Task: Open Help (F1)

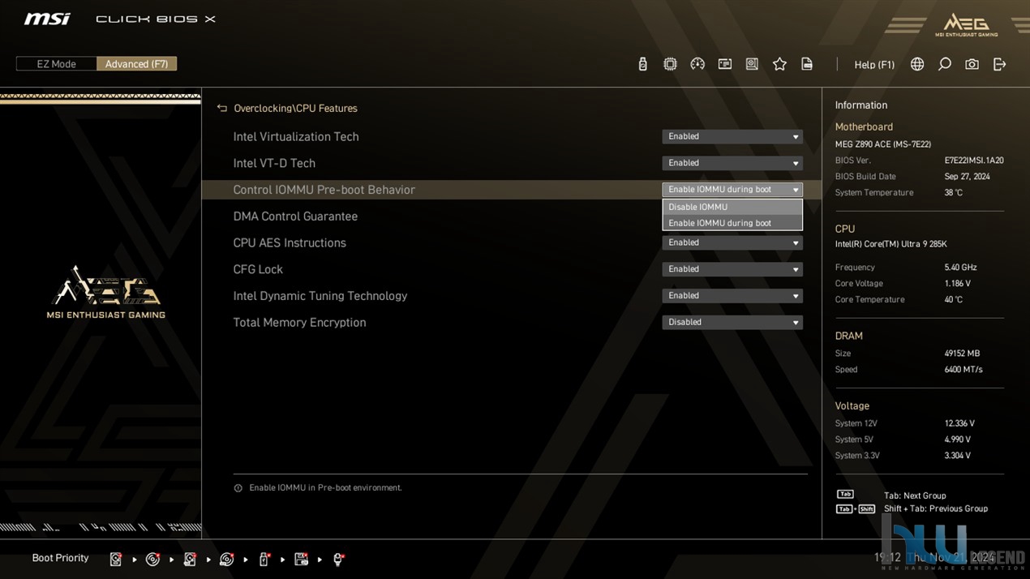Action: 874,65
